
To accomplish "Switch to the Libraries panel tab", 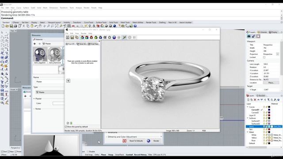I will pos(262,32).
